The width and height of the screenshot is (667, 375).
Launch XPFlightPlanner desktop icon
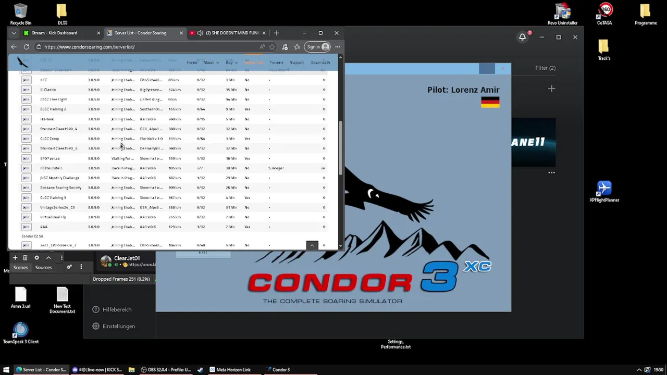click(604, 191)
